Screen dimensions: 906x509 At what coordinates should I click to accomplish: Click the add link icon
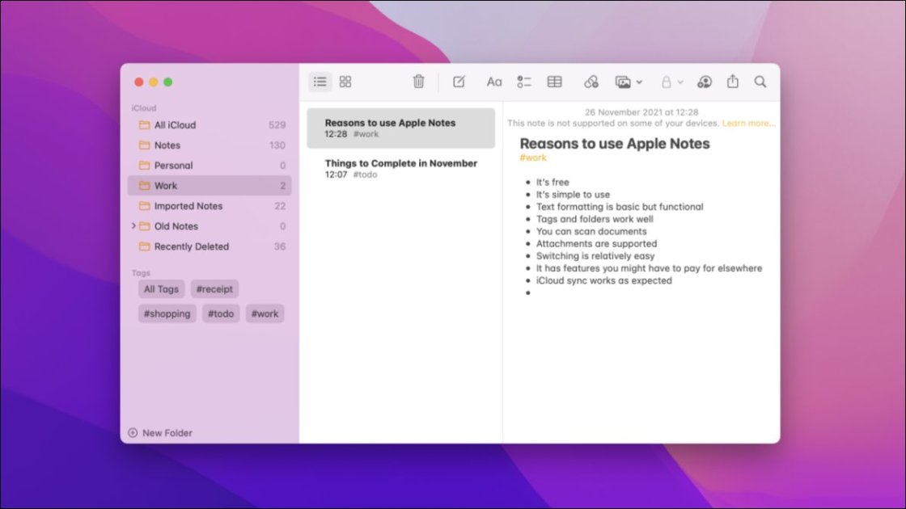591,82
